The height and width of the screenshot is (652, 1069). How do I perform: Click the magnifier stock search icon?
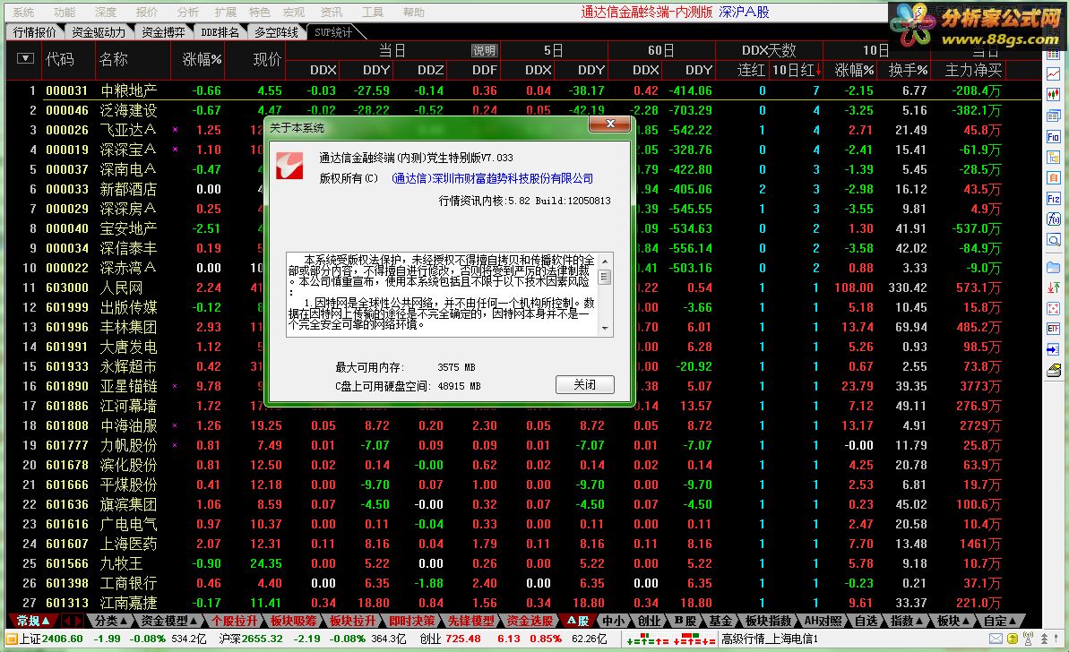[x=1054, y=240]
